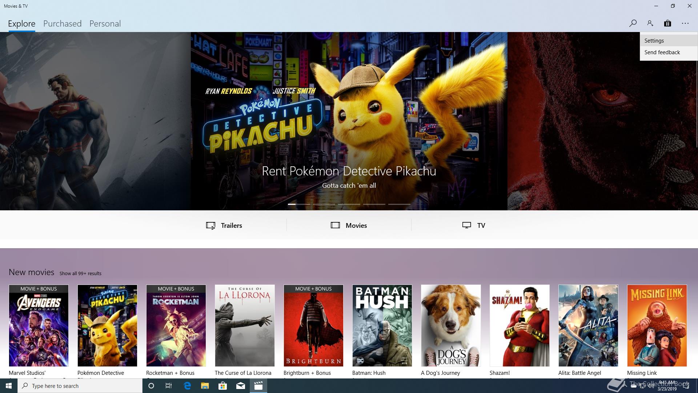Launch Microsoft Edge from the taskbar
The width and height of the screenshot is (698, 393).
pos(187,386)
